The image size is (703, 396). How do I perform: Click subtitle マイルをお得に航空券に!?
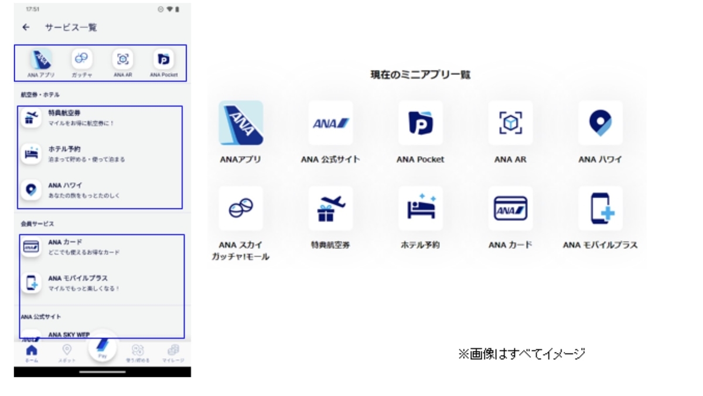(x=81, y=123)
